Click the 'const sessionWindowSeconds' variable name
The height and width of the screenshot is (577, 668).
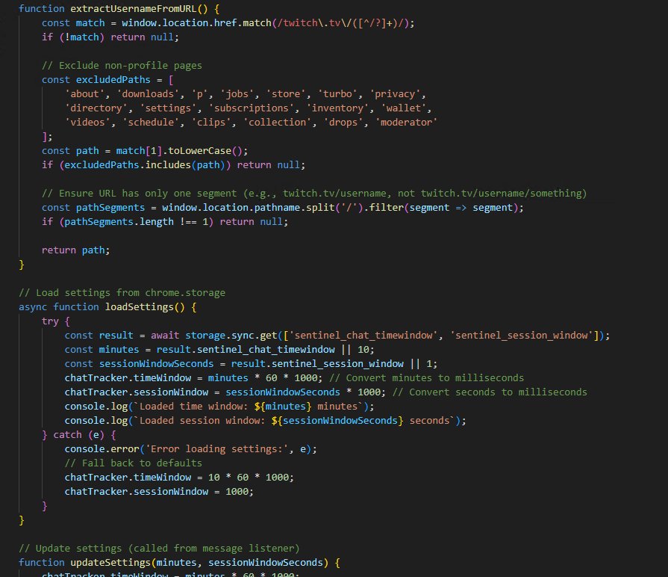click(x=156, y=364)
